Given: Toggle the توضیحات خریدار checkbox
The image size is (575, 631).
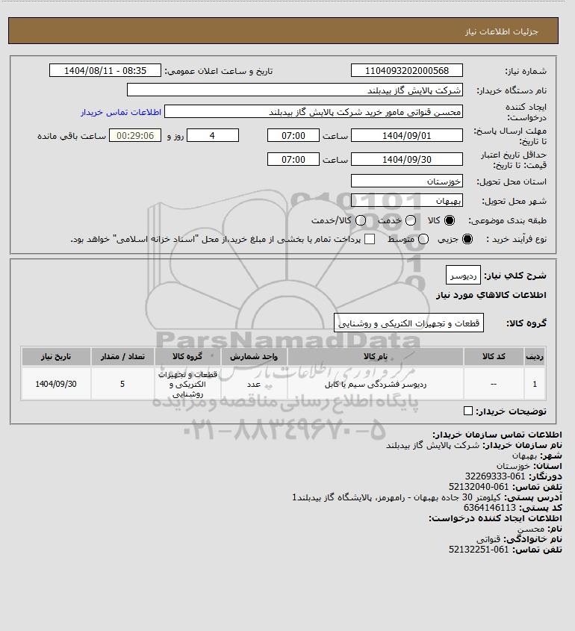Looking at the screenshot, I should click(467, 411).
